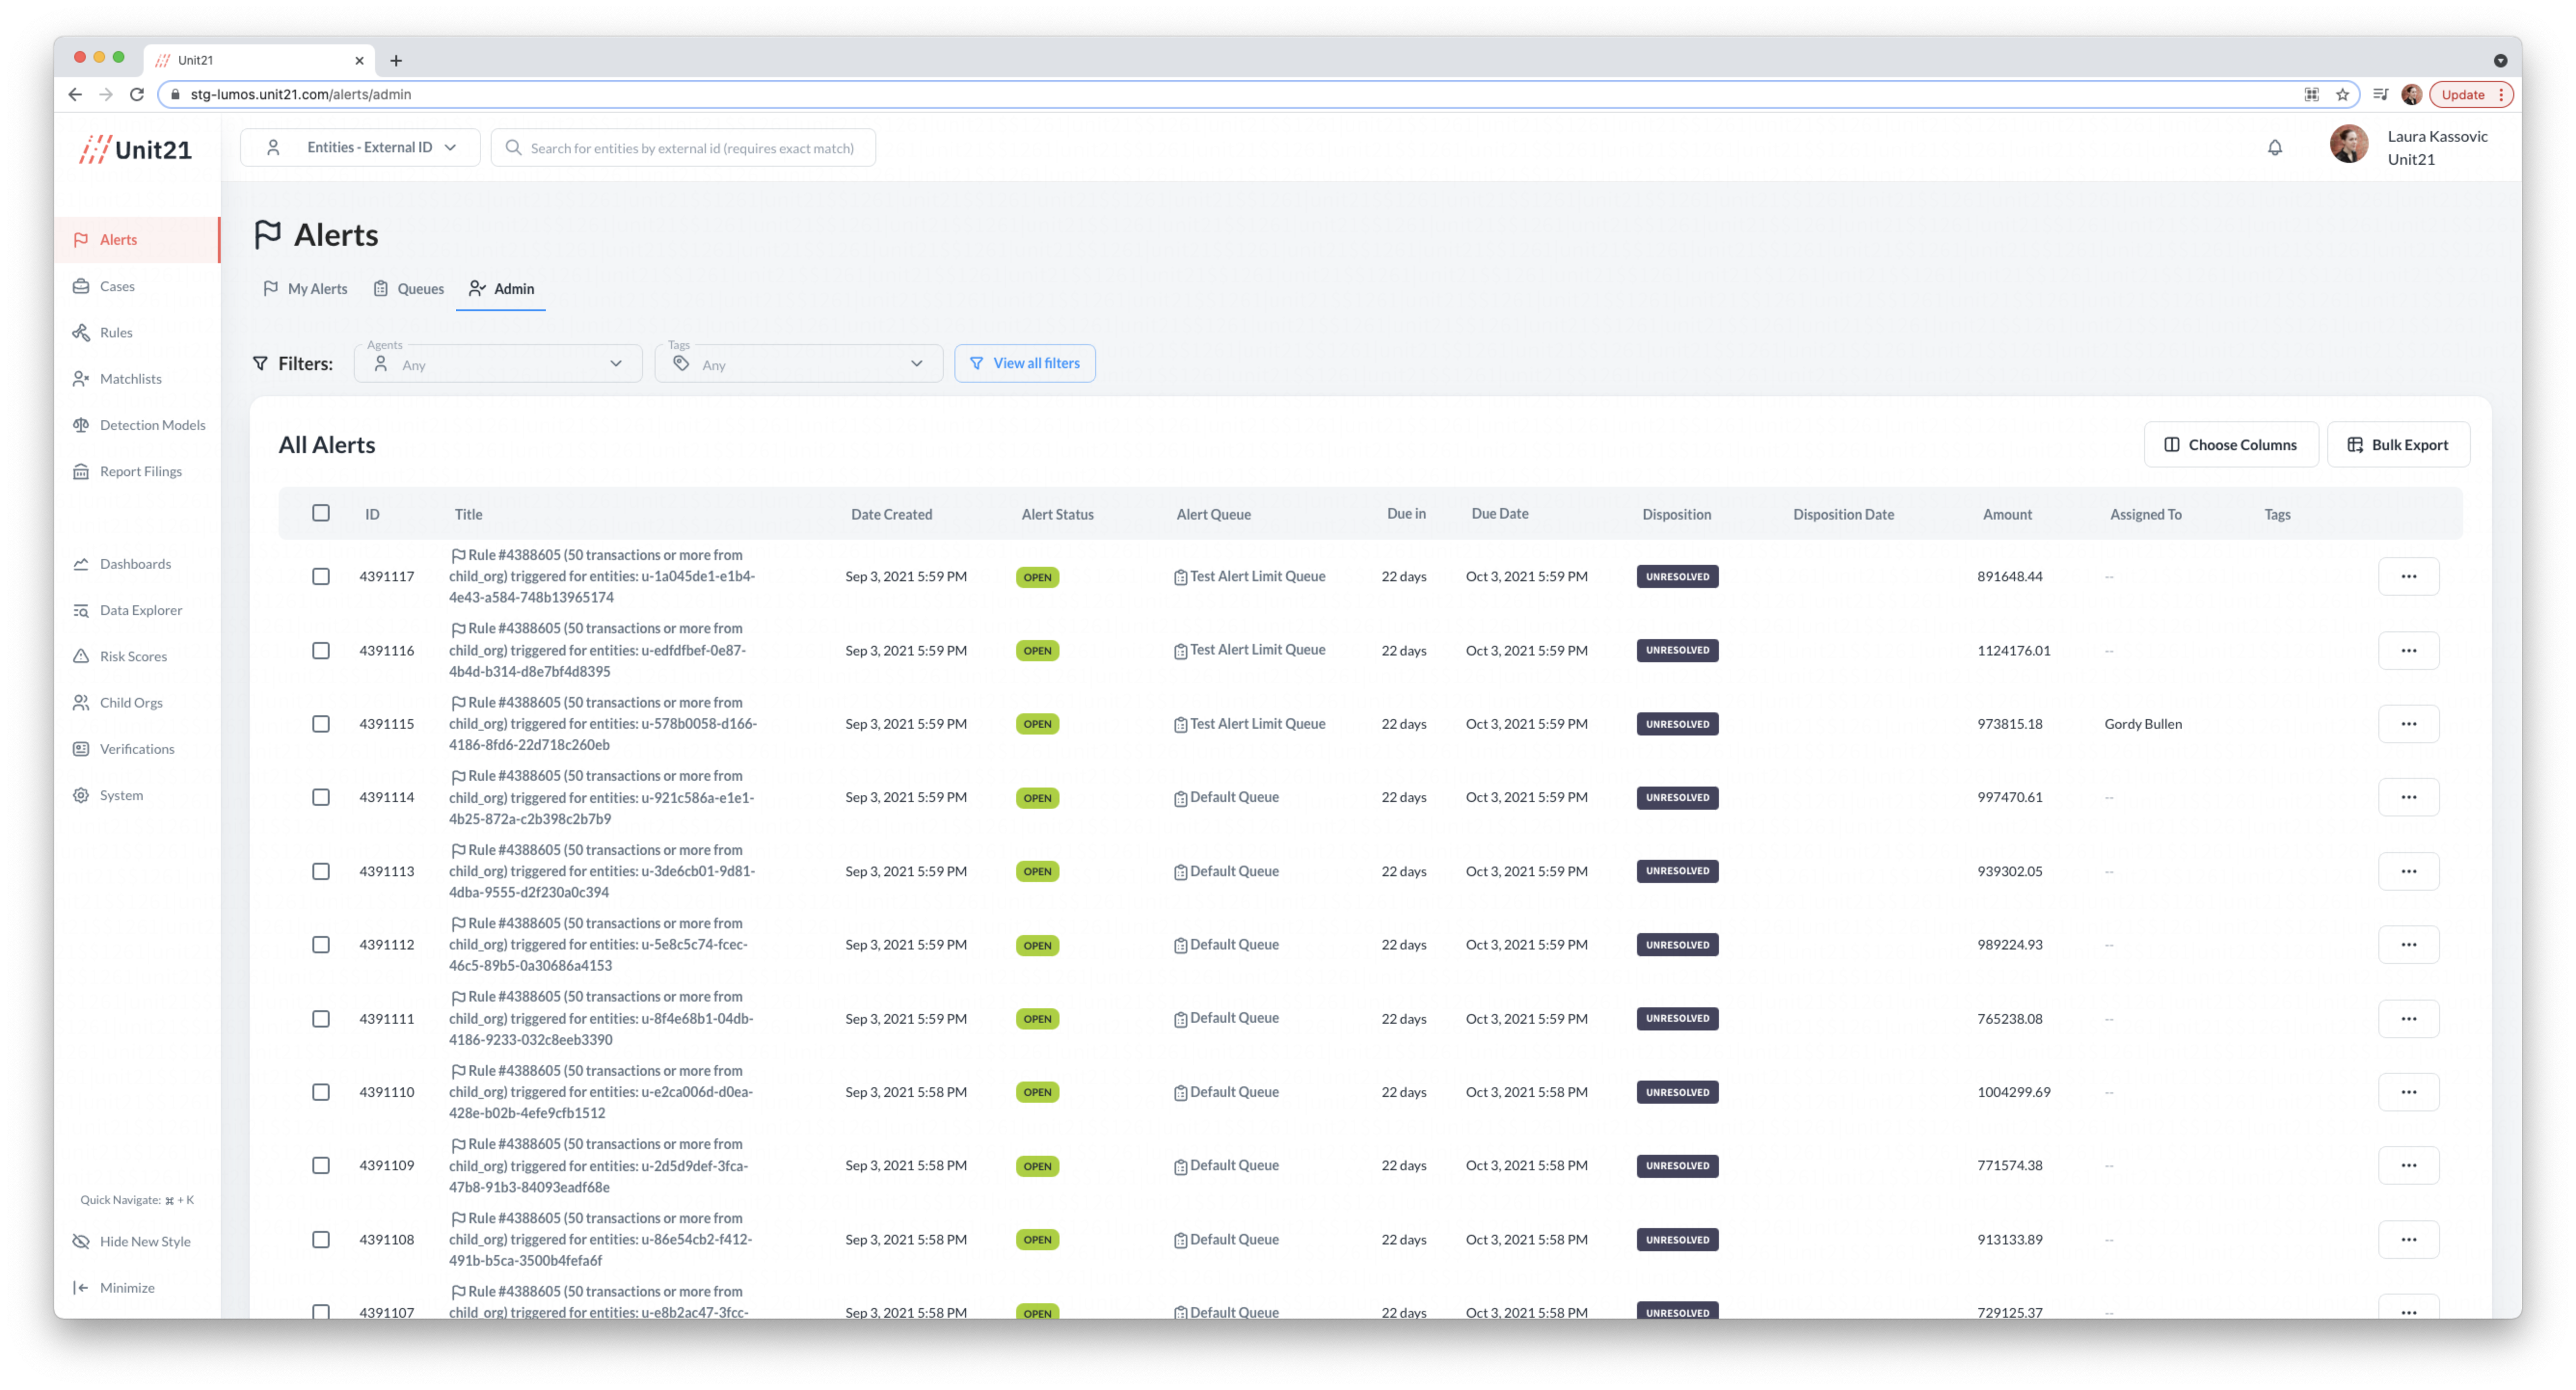Expand the Agents filter dropdown
The width and height of the screenshot is (2576, 1390).
(498, 364)
